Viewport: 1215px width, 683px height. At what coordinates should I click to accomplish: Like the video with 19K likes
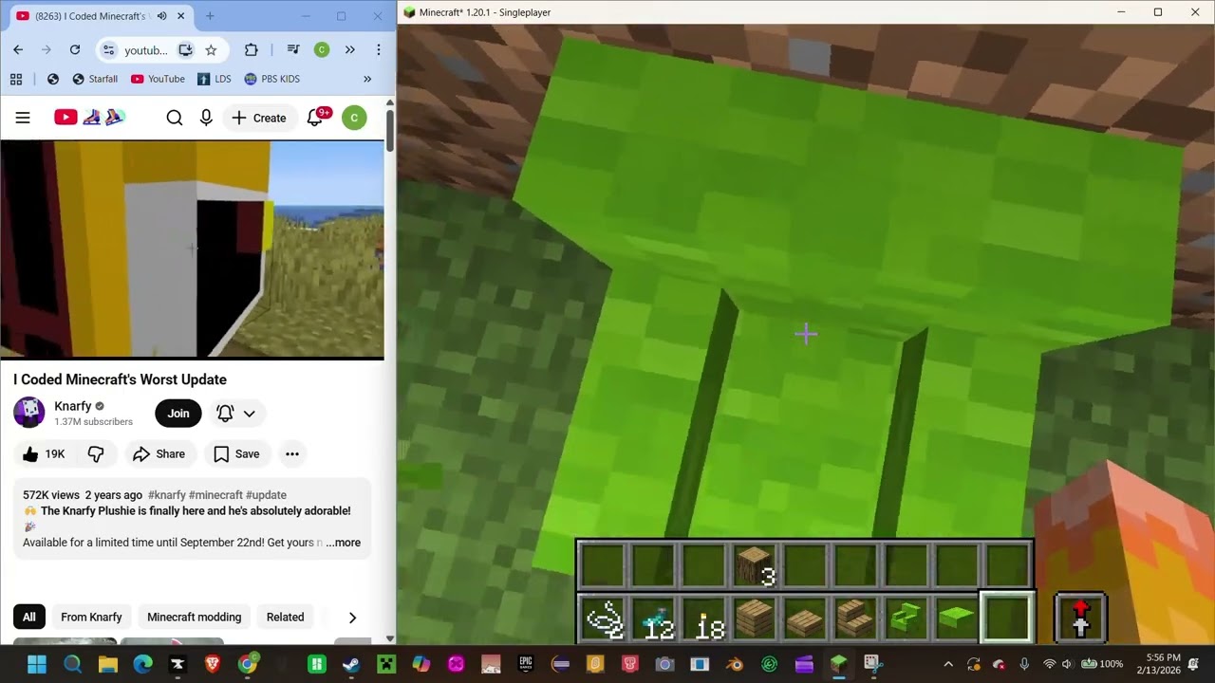pos(44,454)
